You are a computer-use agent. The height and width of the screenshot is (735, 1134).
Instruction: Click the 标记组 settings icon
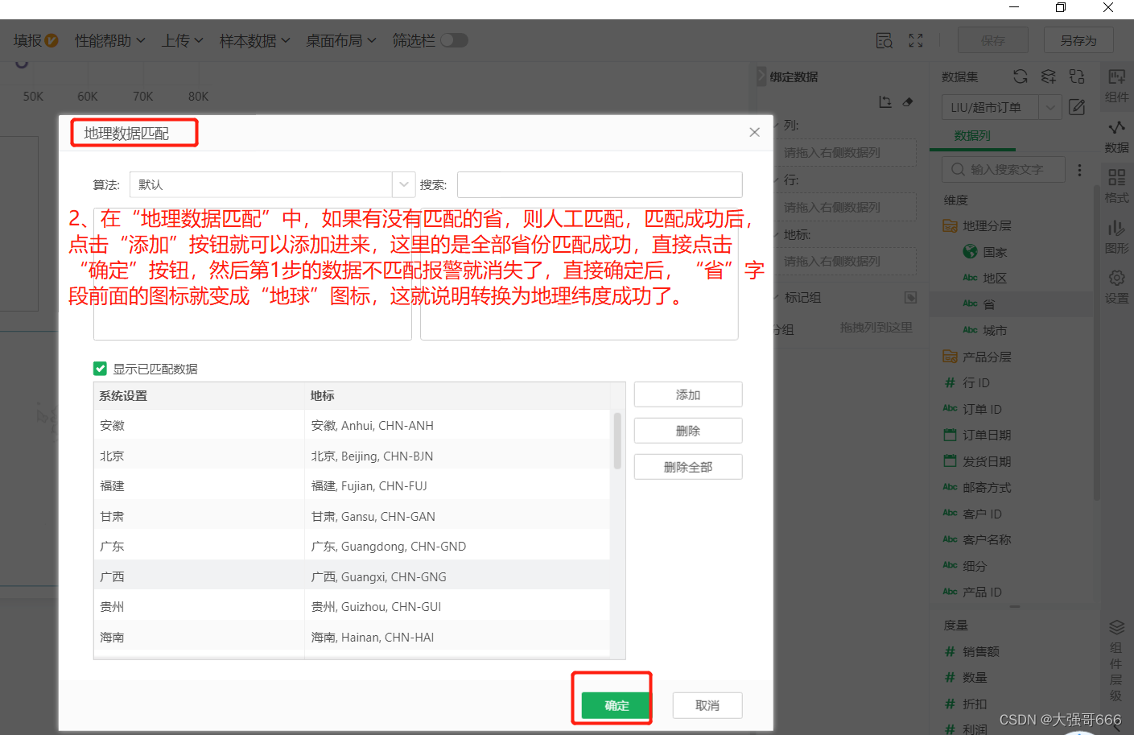[x=910, y=298]
